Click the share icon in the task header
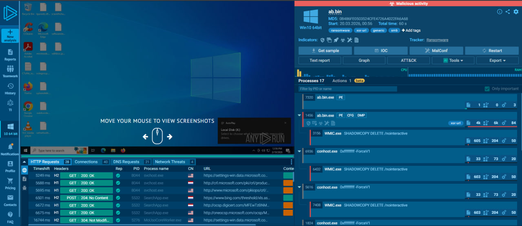Viewport: 522px width, 226px height. click(508, 12)
